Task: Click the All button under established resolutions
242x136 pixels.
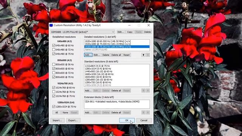Action: [x=56, y=113]
